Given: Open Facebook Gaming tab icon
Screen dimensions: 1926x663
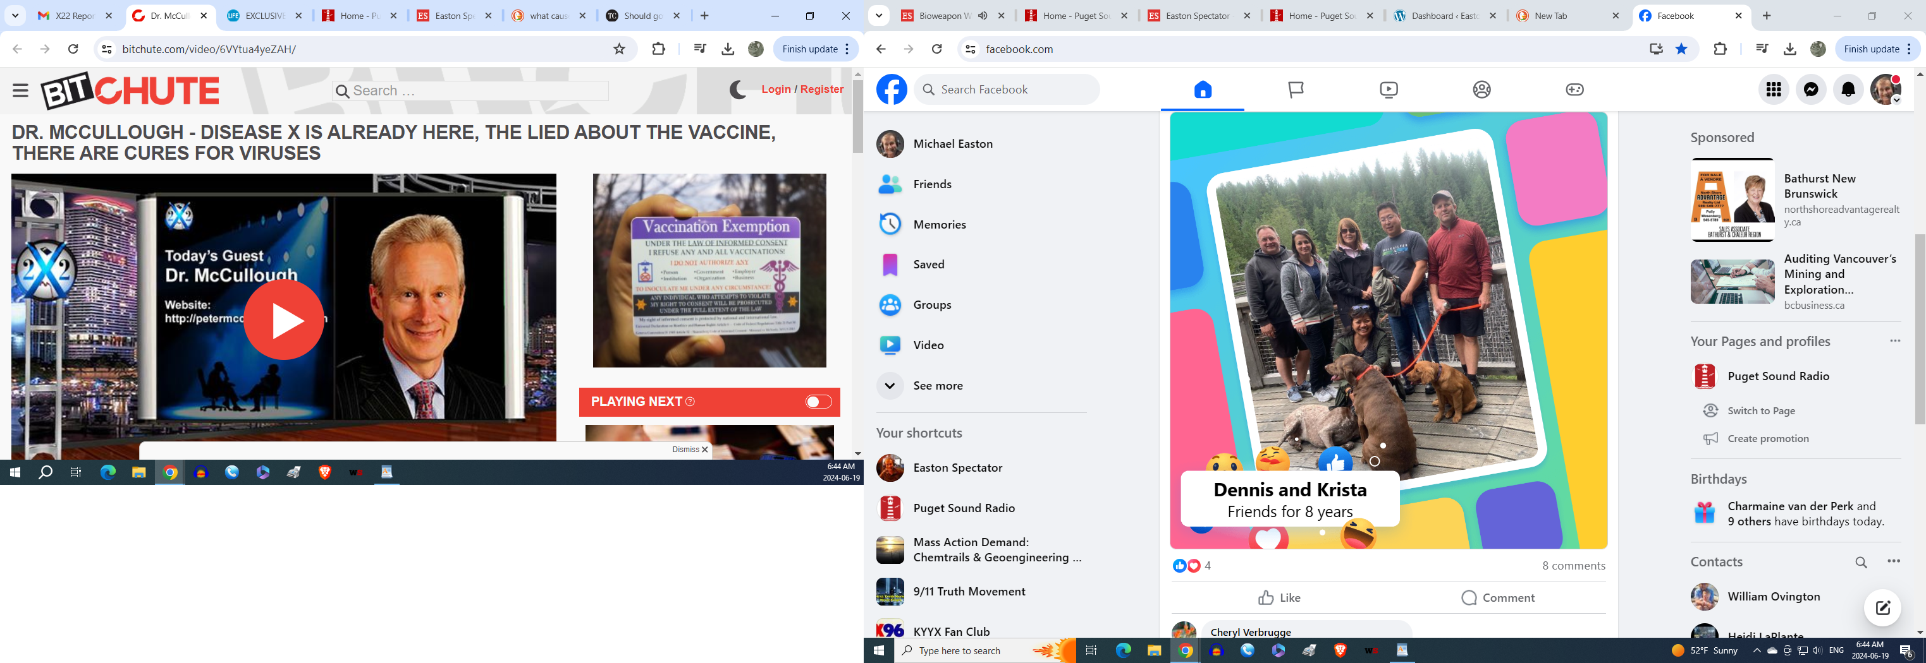Looking at the screenshot, I should coord(1574,90).
